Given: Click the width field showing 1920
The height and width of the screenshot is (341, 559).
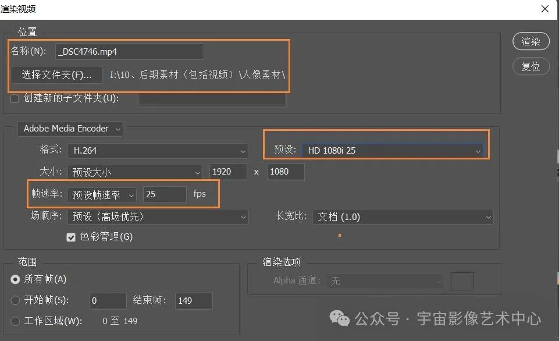Looking at the screenshot, I should [x=229, y=172].
